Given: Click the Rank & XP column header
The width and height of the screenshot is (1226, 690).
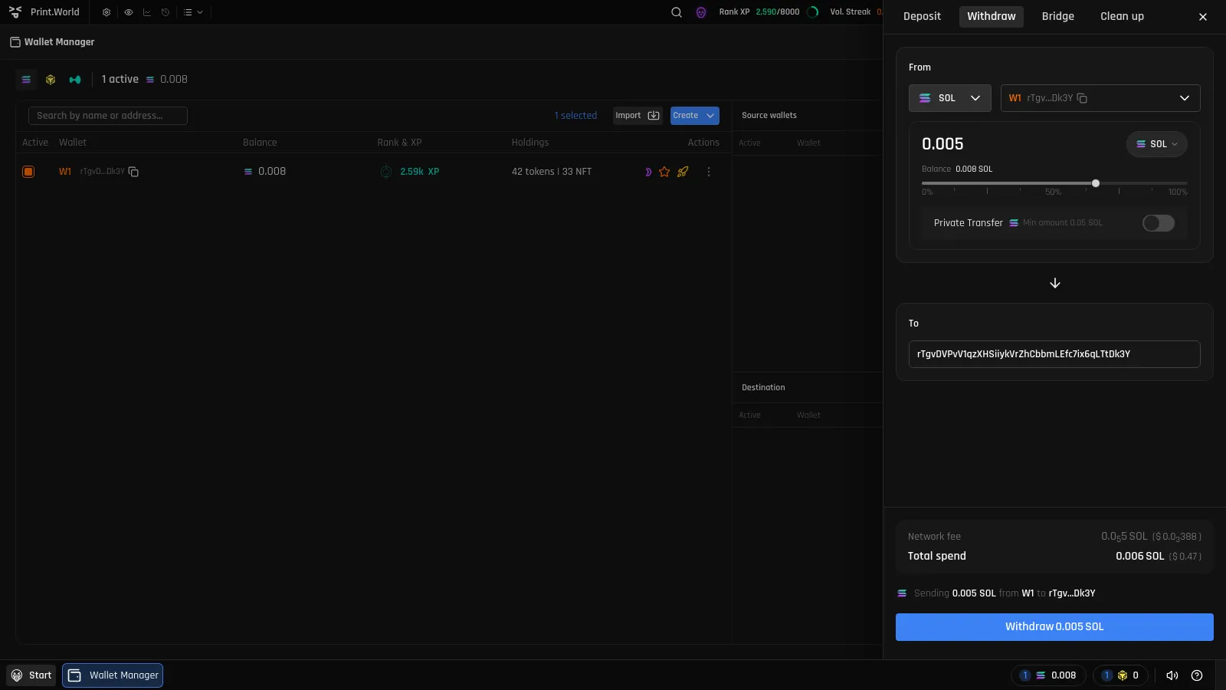Looking at the screenshot, I should point(399,143).
